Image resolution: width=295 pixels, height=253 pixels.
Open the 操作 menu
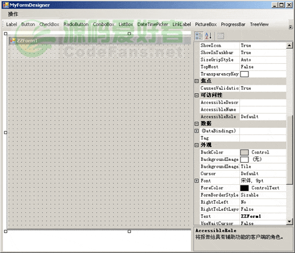13,14
